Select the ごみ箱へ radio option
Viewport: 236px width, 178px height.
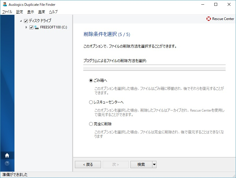coord(91,80)
